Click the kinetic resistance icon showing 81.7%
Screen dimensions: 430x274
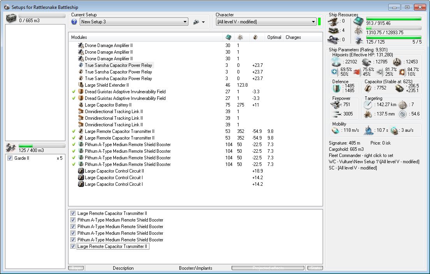point(379,72)
